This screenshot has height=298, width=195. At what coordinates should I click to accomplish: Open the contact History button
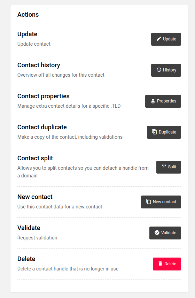(166, 70)
